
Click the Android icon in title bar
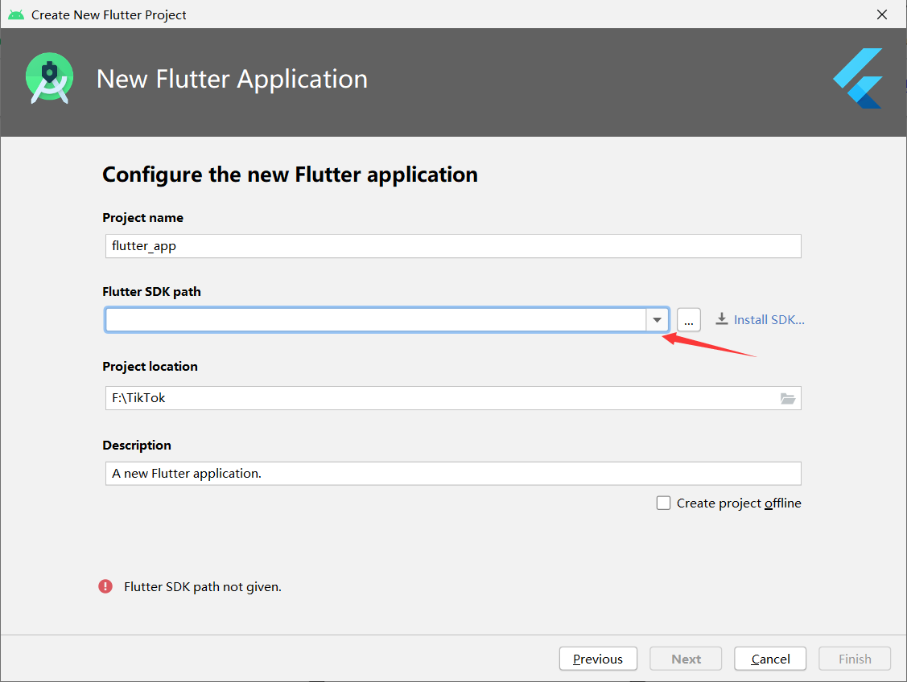click(x=16, y=14)
